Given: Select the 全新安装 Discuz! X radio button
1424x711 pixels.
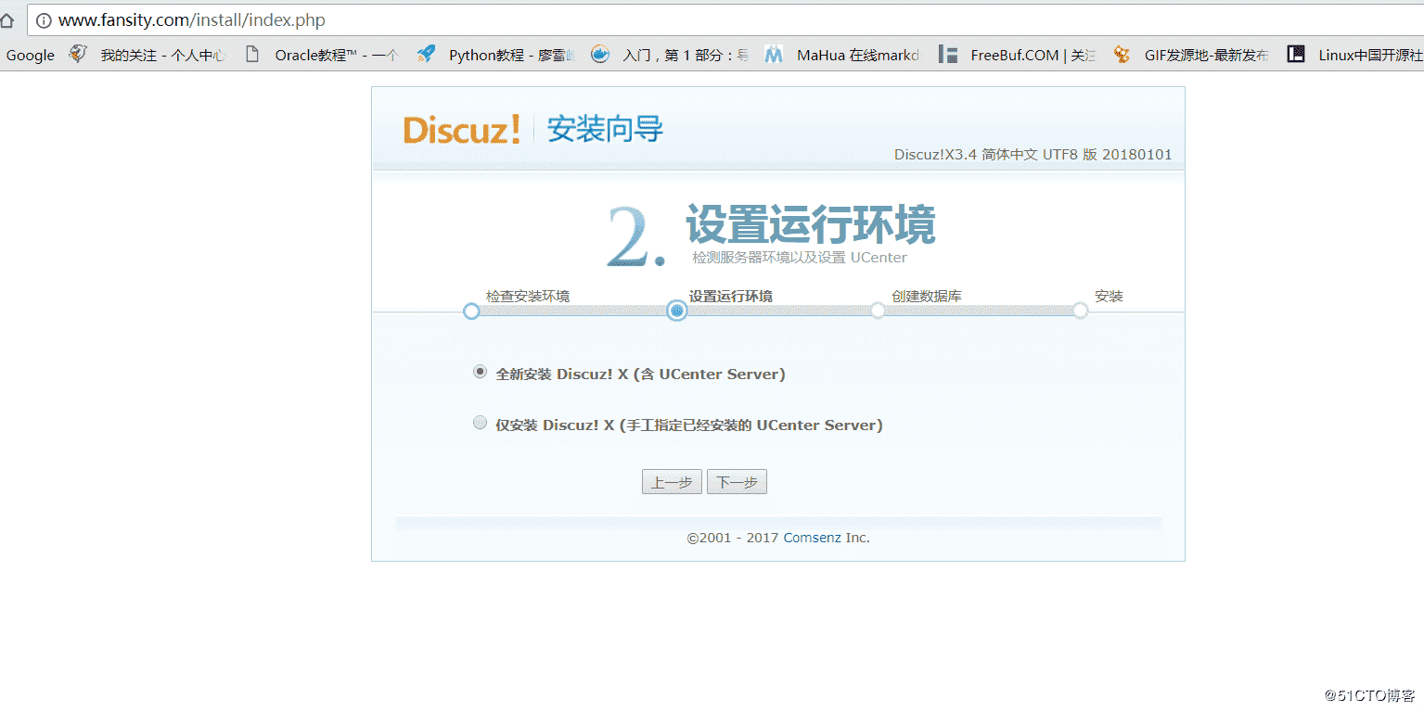Looking at the screenshot, I should point(480,372).
